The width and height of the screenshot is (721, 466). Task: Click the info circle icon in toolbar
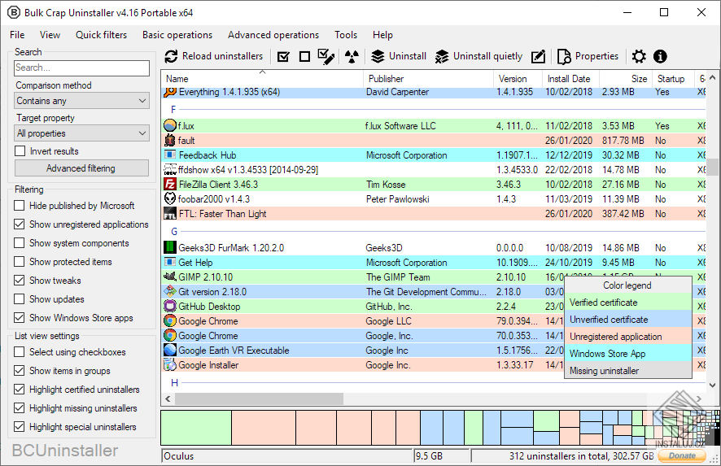(x=660, y=57)
